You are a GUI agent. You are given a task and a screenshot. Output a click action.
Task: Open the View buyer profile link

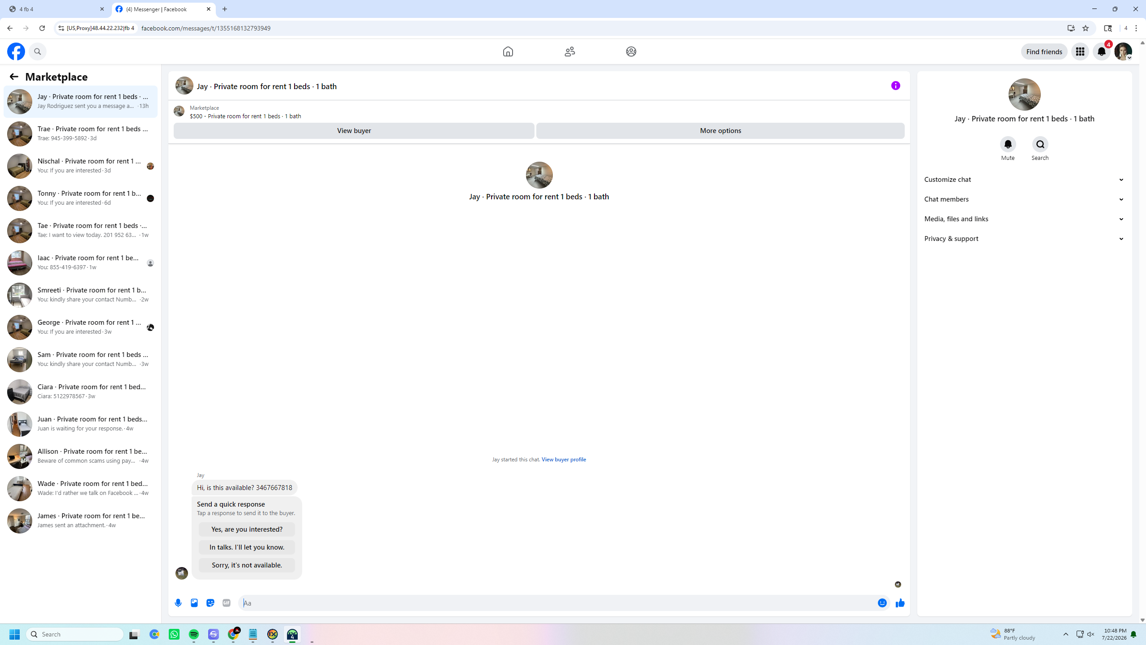coord(564,460)
